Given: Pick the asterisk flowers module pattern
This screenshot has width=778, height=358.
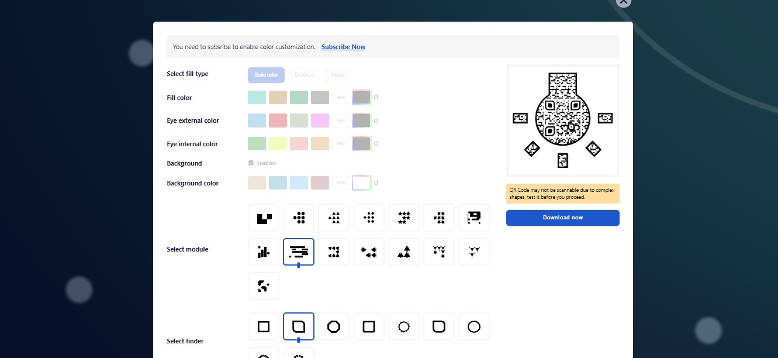Looking at the screenshot, I should [x=439, y=218].
